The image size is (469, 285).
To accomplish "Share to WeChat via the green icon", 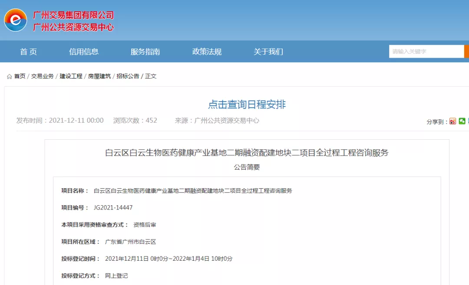I will pos(462,121).
